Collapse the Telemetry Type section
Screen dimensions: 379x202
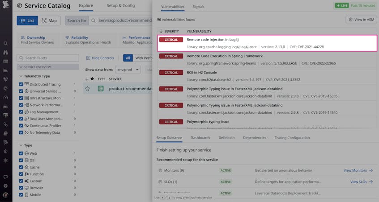[21, 76]
